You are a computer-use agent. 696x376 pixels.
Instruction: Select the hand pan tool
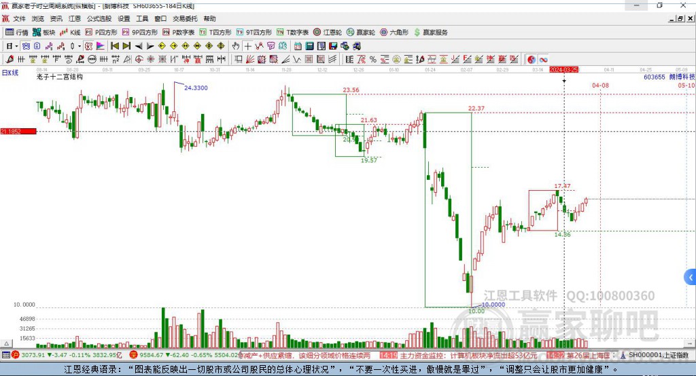[x=236, y=46]
